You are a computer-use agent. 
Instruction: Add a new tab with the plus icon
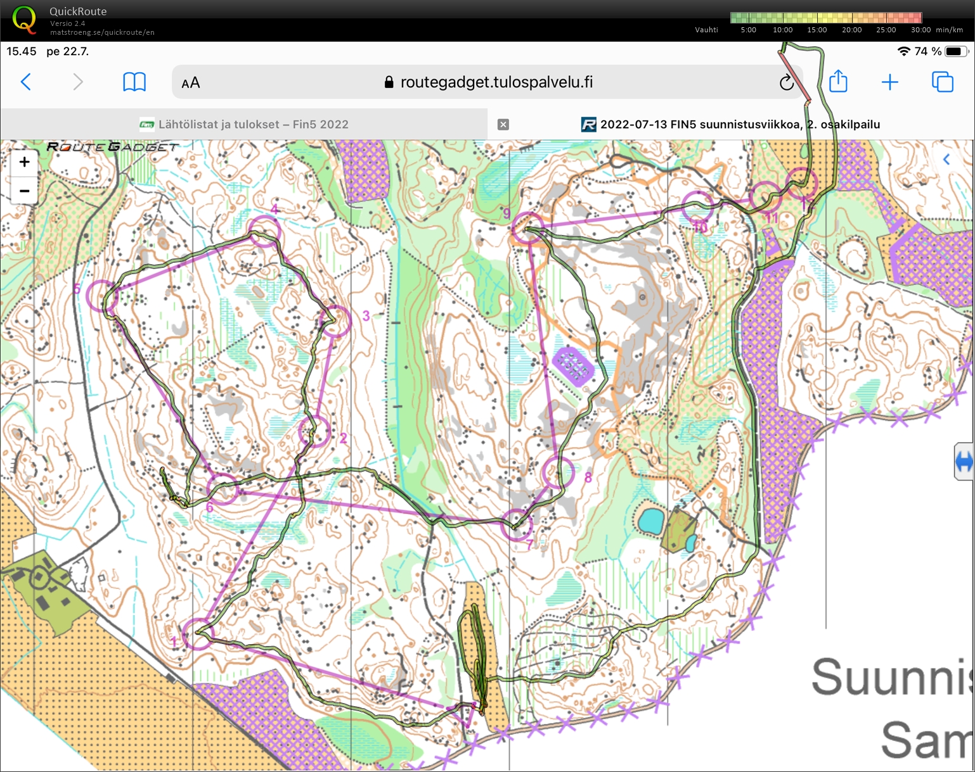point(889,82)
